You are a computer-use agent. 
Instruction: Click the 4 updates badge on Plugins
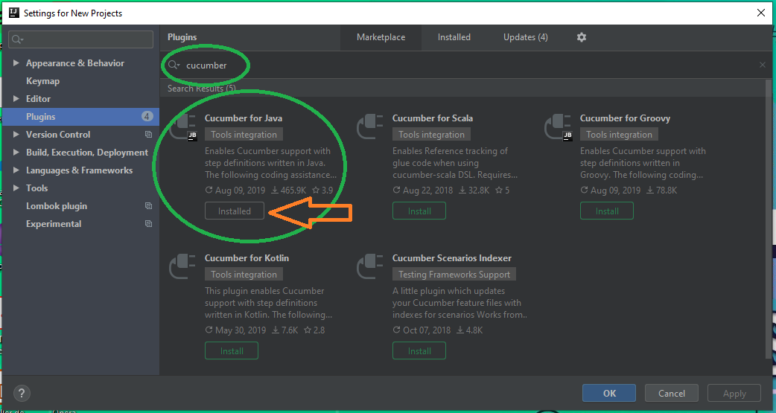tap(147, 117)
